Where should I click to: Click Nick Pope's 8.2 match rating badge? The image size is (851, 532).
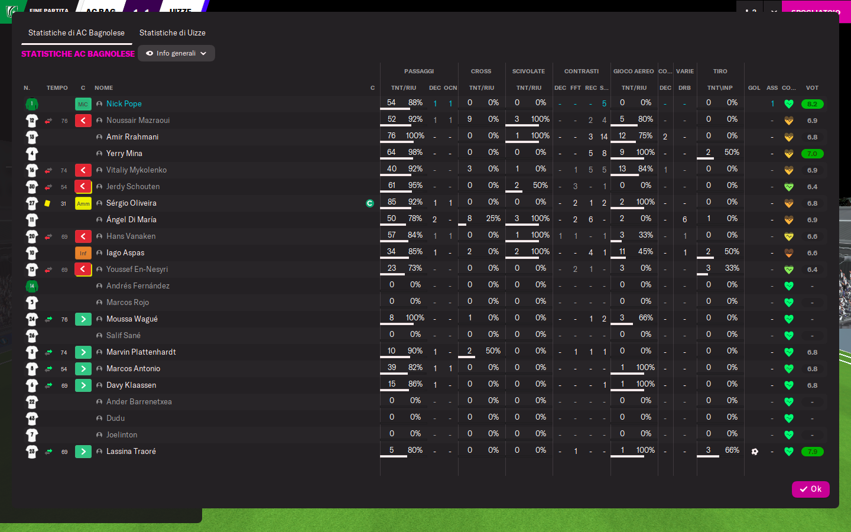click(812, 104)
